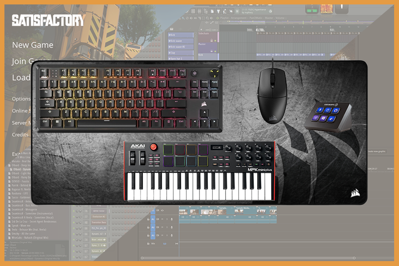Select the Clap pattern in the picker
Screen dimensions: 399x266
pyautogui.click(x=181, y=53)
